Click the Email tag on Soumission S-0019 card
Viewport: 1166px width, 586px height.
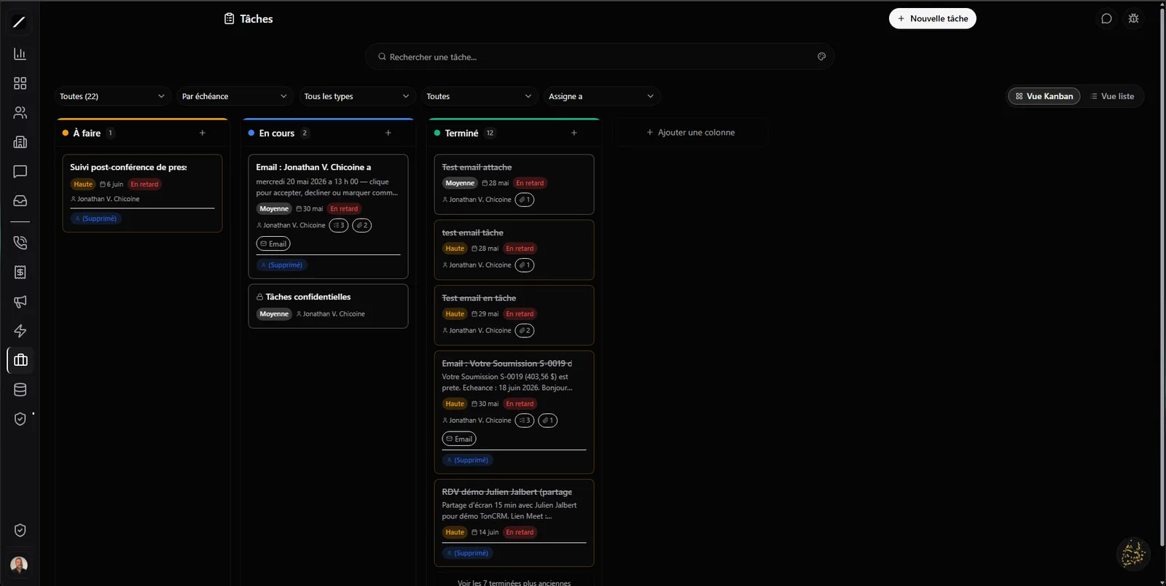pyautogui.click(x=459, y=439)
